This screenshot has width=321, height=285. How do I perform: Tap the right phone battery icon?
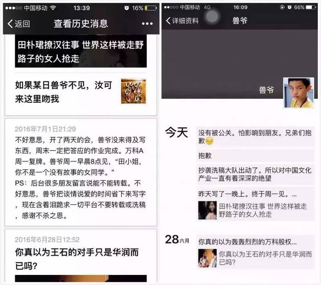[x=310, y=7]
